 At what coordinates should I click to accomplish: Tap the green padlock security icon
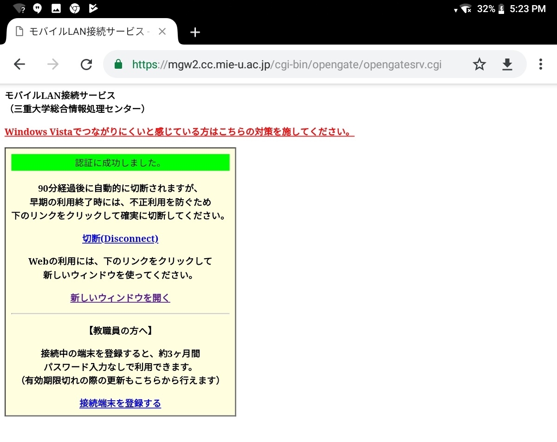(118, 64)
